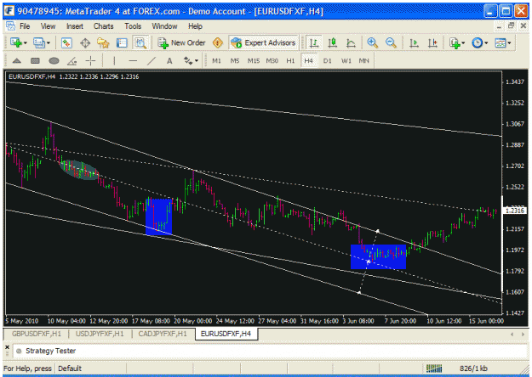
Task: Click the arrows objects tool icon
Action: click(187, 61)
